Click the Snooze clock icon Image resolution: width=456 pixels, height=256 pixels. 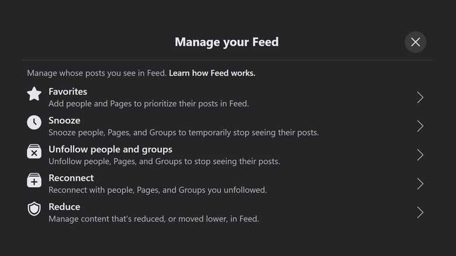click(x=34, y=123)
